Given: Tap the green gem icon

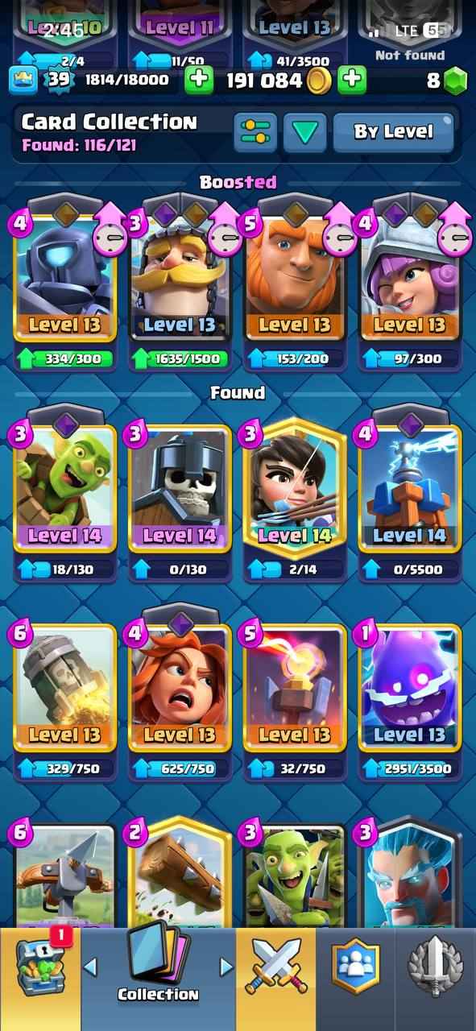Looking at the screenshot, I should (456, 80).
